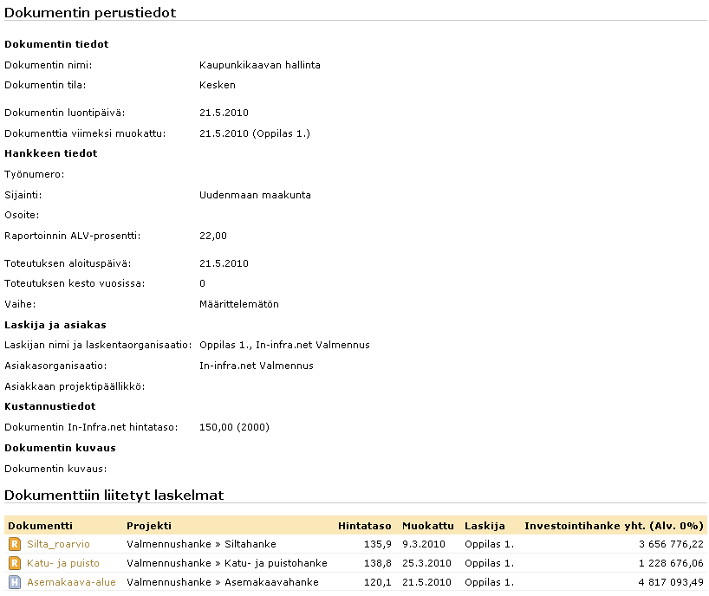Click the Projekti column header
Viewport: 709px width, 596px height.
[x=149, y=526]
